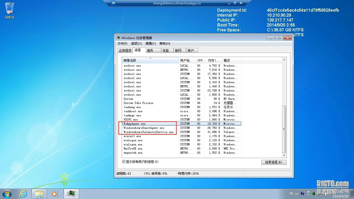Open Windows Explorer from the taskbar

[x=39, y=194]
